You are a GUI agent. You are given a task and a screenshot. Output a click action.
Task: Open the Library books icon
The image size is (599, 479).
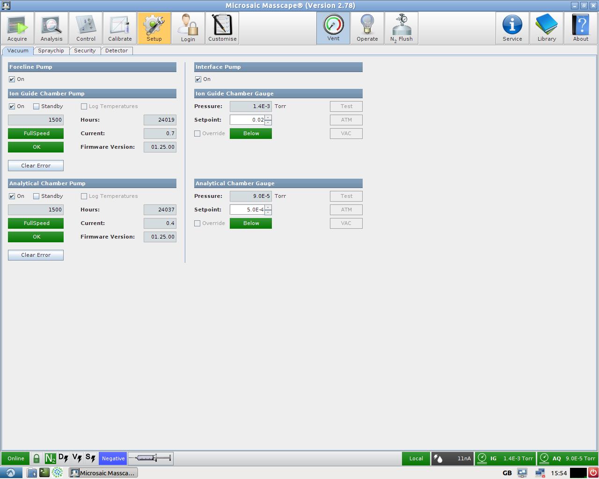point(547,28)
